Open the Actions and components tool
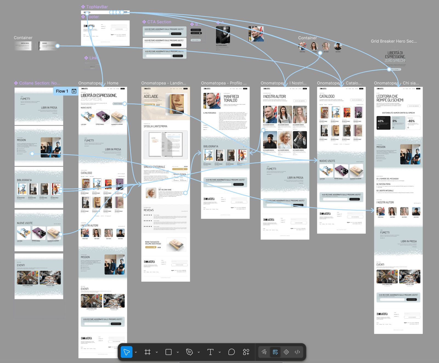The image size is (439, 363). [x=246, y=352]
